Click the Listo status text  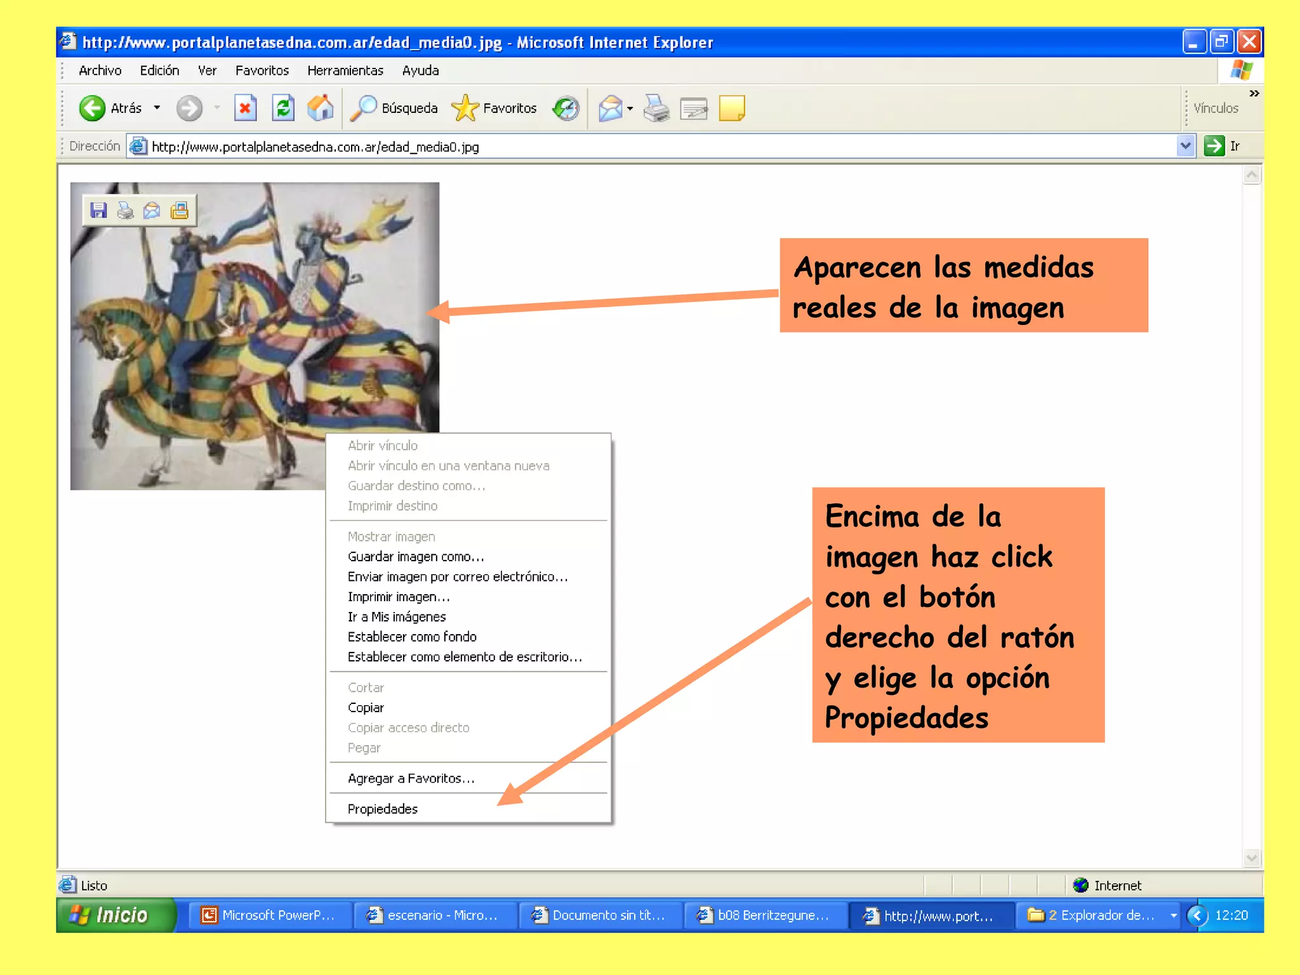point(94,885)
